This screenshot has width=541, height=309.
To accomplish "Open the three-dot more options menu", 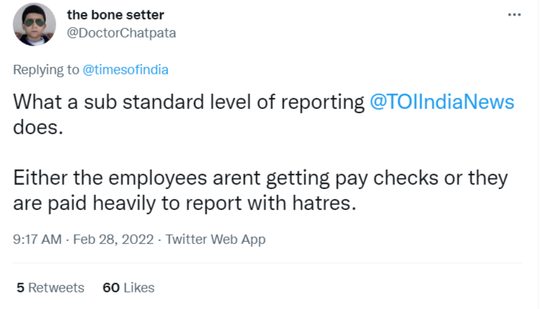I will coord(514,14).
